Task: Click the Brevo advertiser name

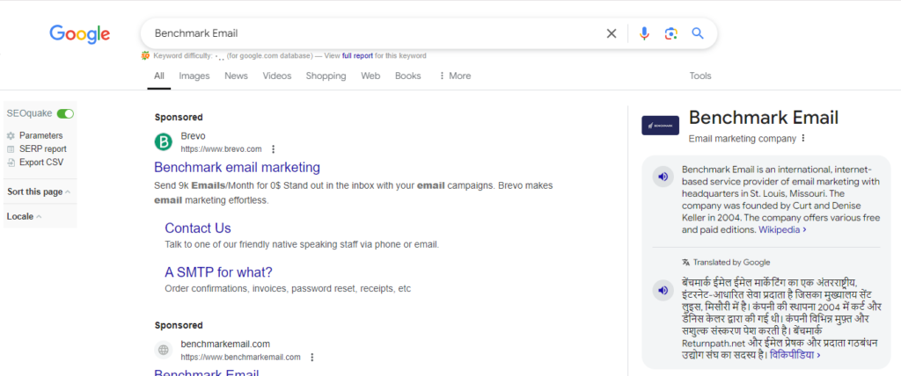Action: click(x=193, y=136)
